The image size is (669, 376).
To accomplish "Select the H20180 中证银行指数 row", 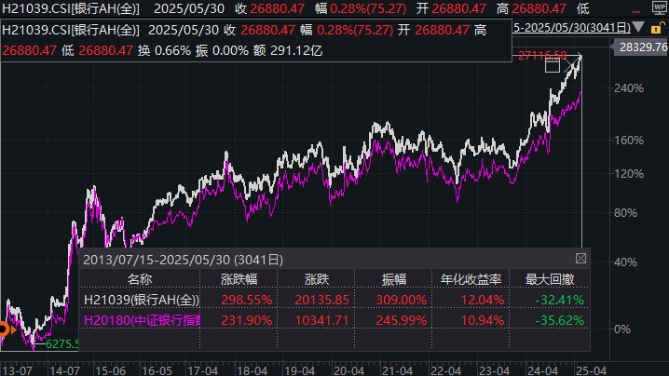I will pos(142,319).
